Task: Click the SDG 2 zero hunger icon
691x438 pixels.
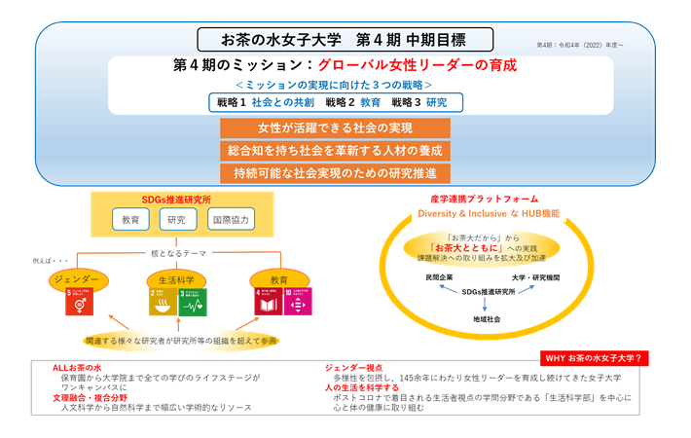Action: (x=164, y=302)
